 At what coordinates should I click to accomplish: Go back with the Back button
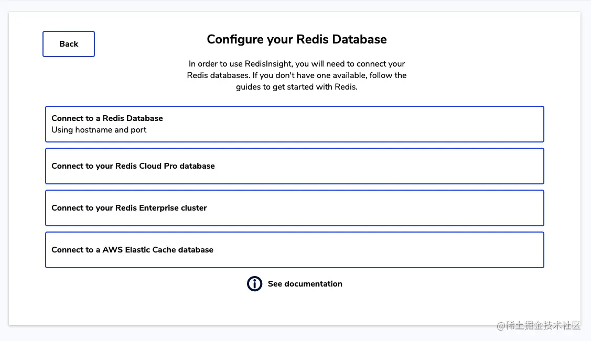69,44
